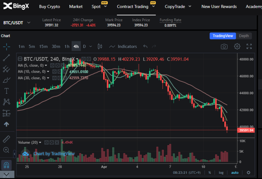
Task: Select the Text annotation tool
Action: (7, 91)
